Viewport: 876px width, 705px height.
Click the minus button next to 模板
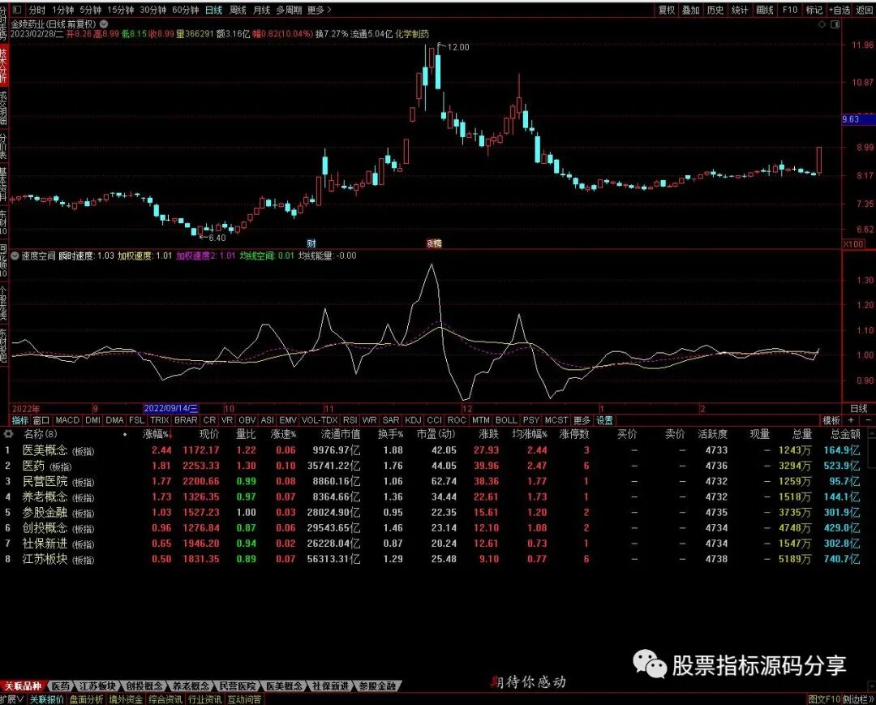[868, 420]
